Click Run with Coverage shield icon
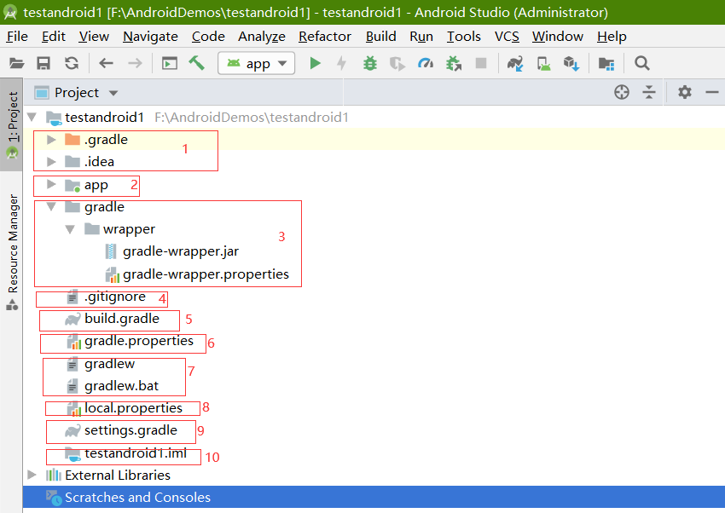Image resolution: width=725 pixels, height=513 pixels. (x=397, y=63)
